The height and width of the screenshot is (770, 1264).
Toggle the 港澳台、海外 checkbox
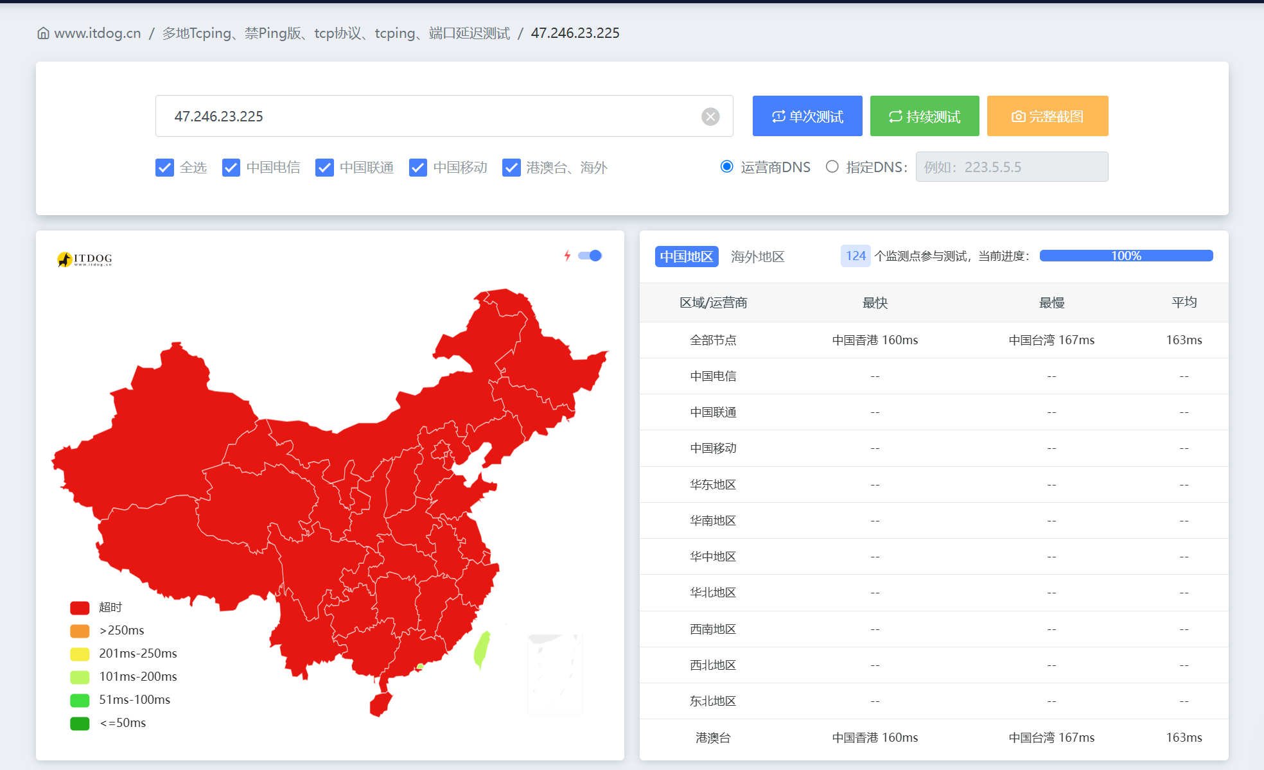(x=511, y=168)
